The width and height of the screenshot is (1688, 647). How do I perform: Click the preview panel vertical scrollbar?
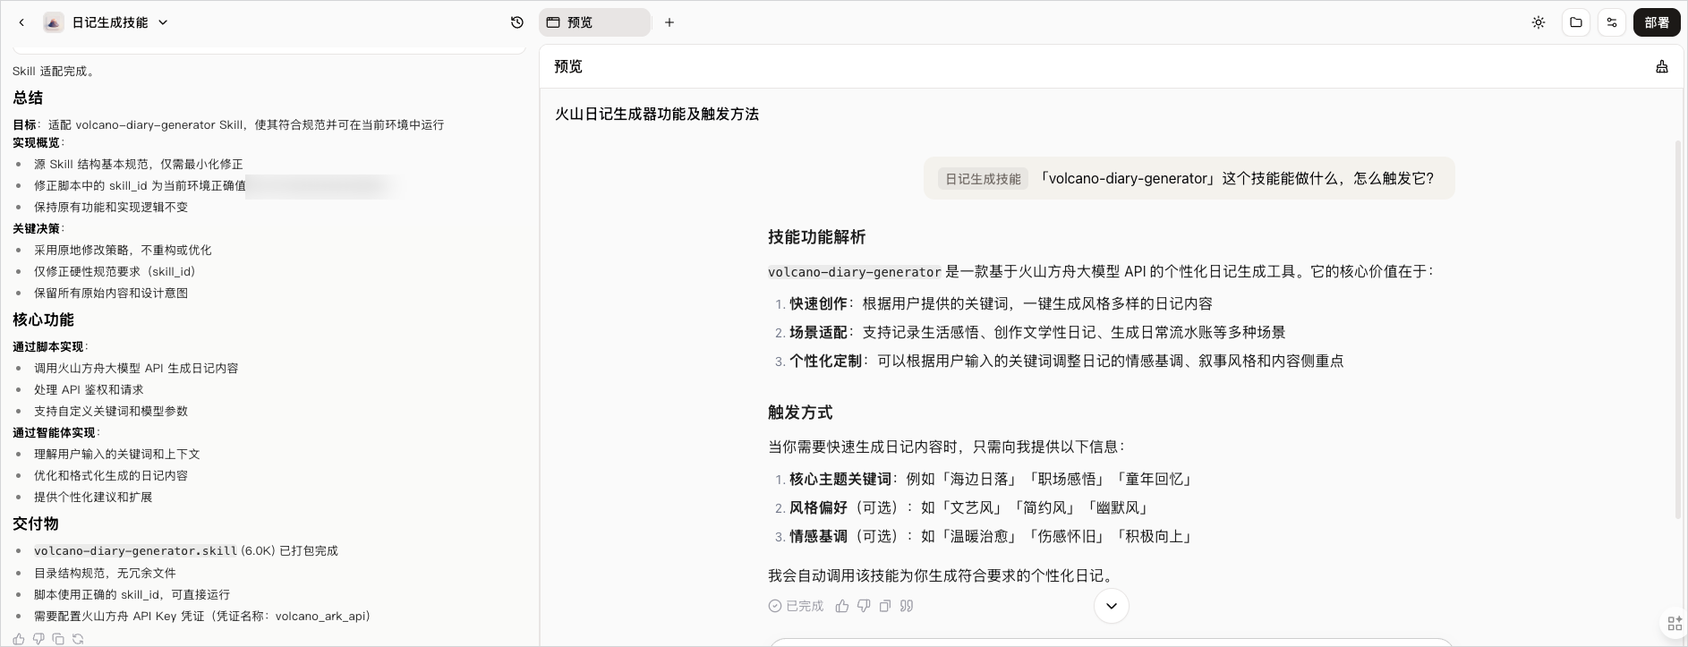point(1678,328)
